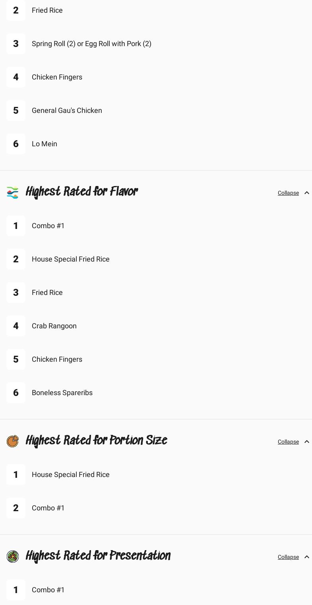Select Chicken Fingers ranked fifth for Flavor
This screenshot has width=312, height=605.
point(57,359)
